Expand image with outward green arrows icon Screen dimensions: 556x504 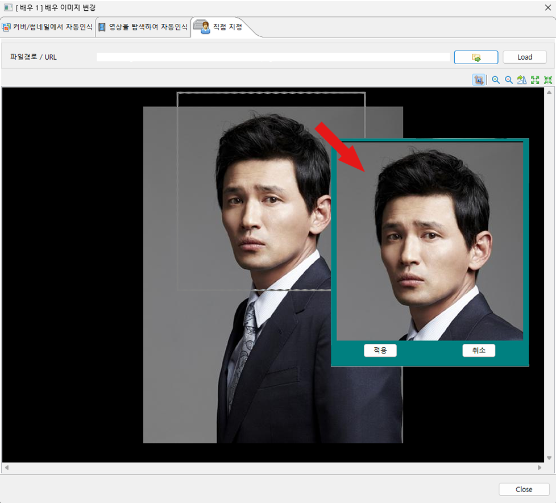pos(535,80)
